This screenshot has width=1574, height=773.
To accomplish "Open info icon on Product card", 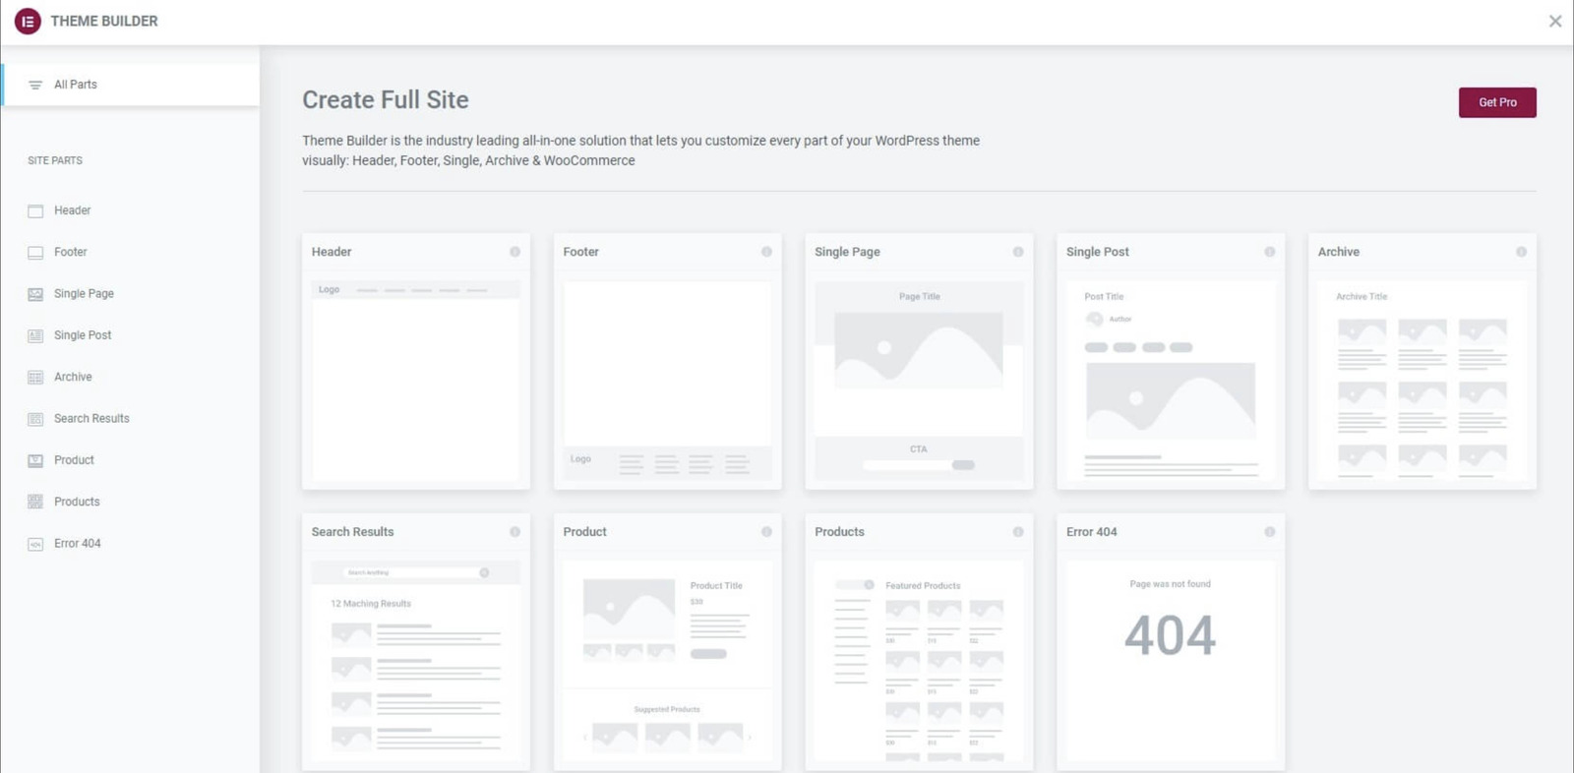I will coord(766,532).
